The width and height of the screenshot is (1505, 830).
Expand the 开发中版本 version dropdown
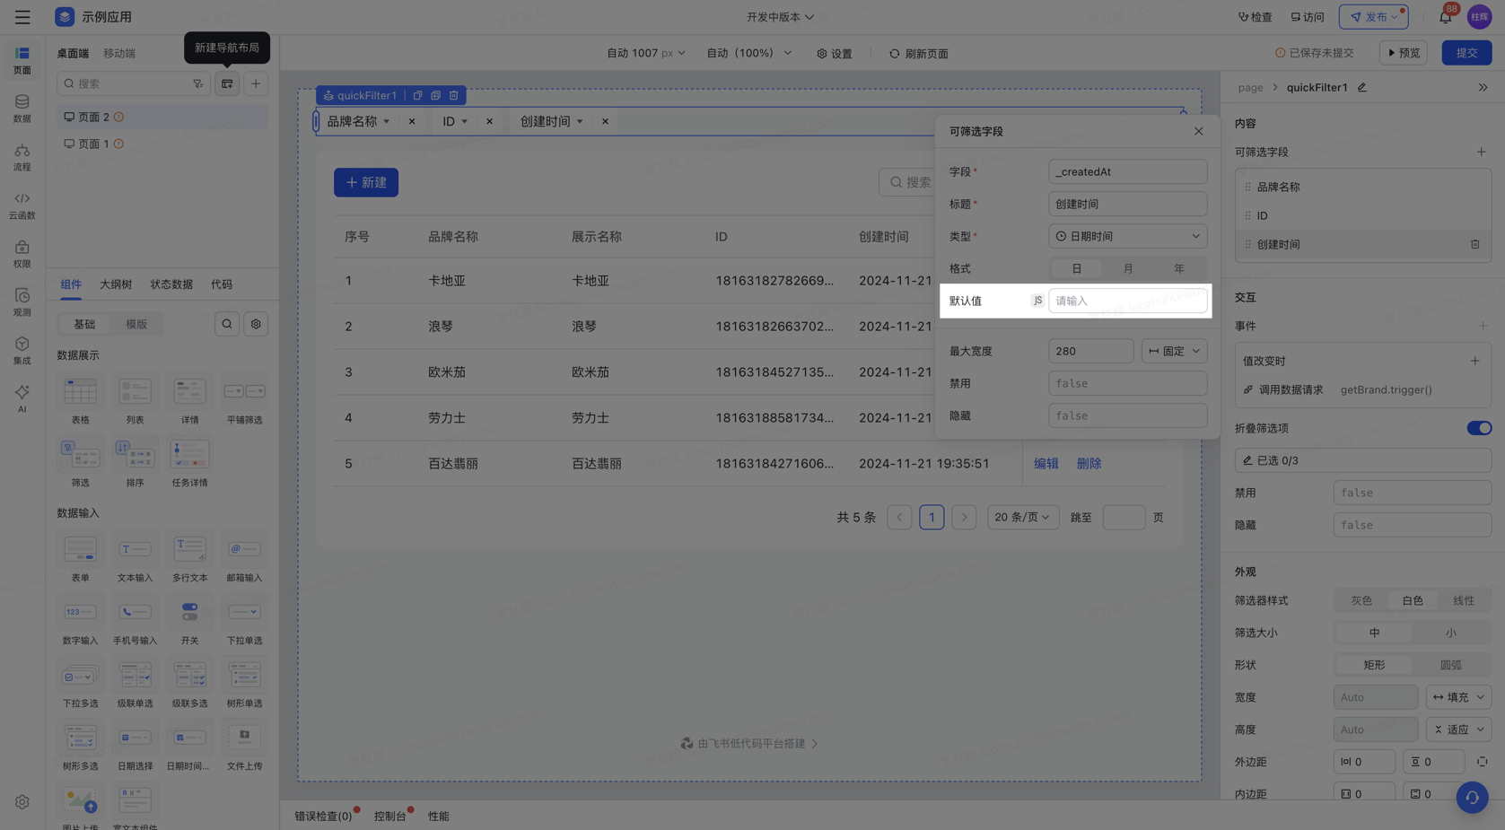pos(780,17)
